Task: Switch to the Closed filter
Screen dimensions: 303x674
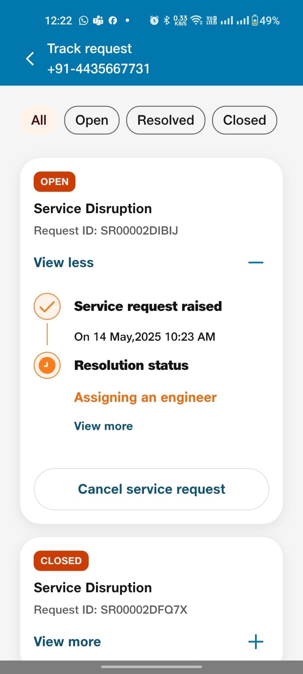Action: pos(245,120)
